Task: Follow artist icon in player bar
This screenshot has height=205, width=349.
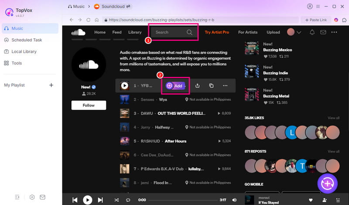Action: tap(325, 200)
